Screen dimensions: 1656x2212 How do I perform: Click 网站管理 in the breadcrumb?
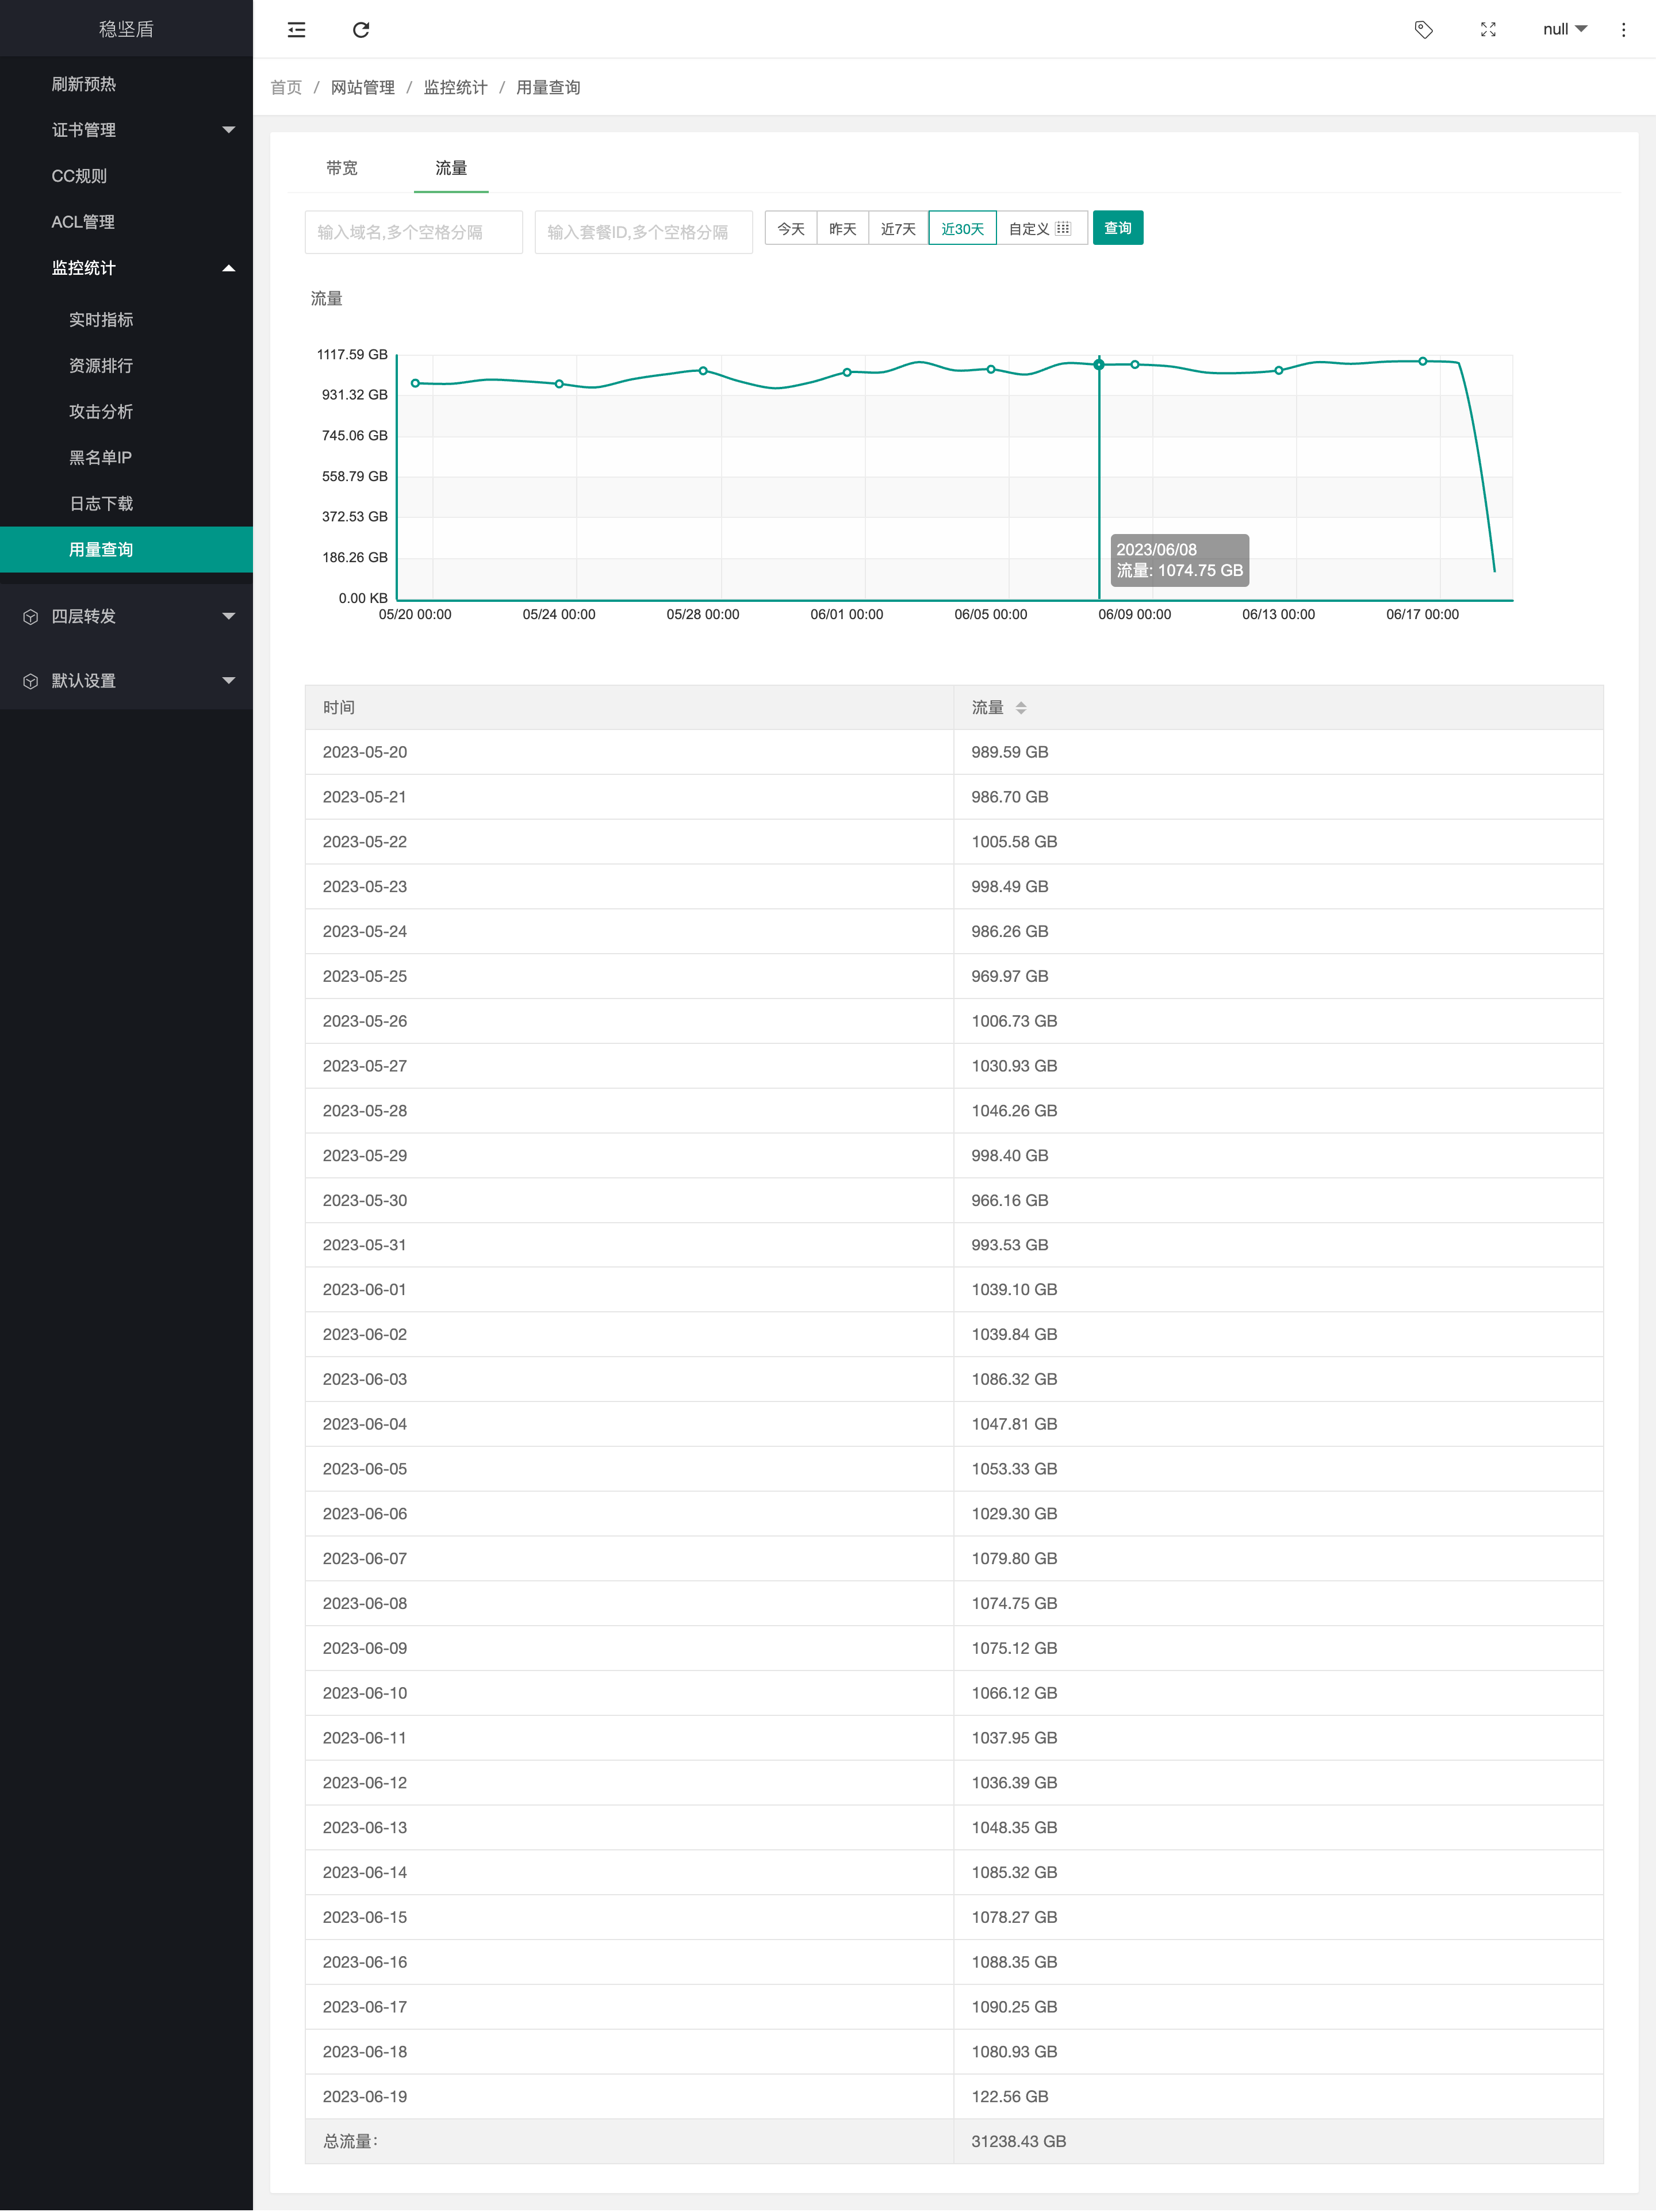pyautogui.click(x=363, y=88)
